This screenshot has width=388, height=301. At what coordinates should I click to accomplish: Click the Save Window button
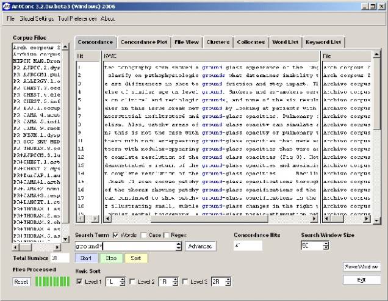coord(361,267)
